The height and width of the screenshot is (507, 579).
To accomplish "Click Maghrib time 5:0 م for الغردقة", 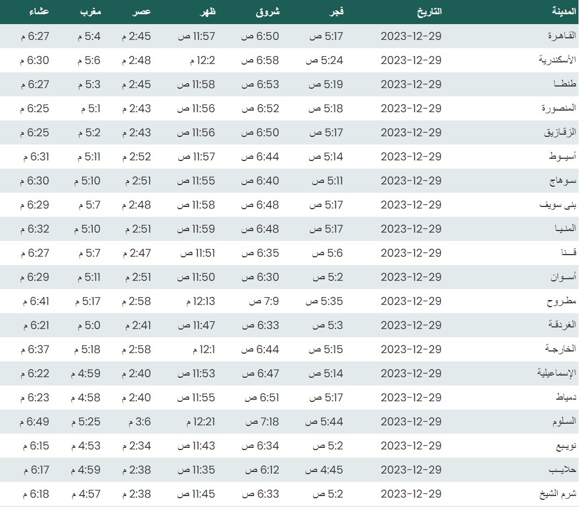I will [x=88, y=325].
